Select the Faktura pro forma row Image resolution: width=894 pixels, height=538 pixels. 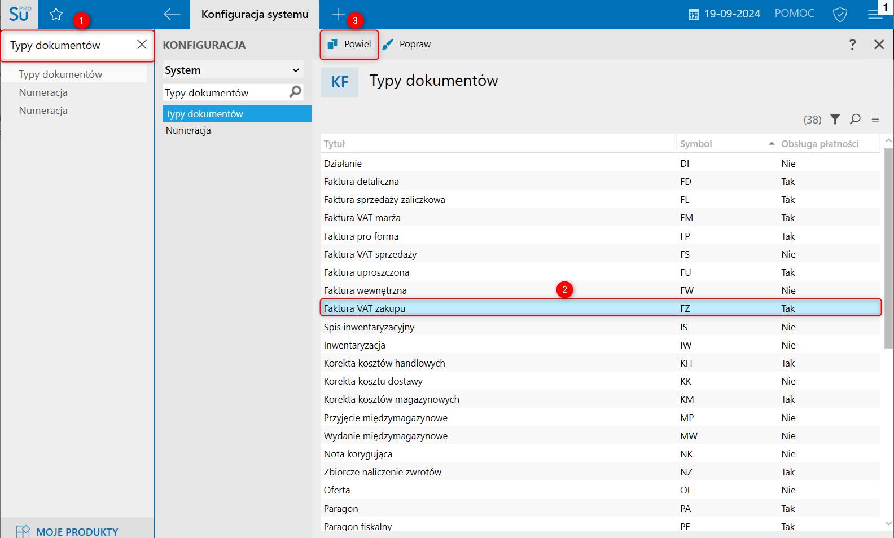pyautogui.click(x=600, y=236)
